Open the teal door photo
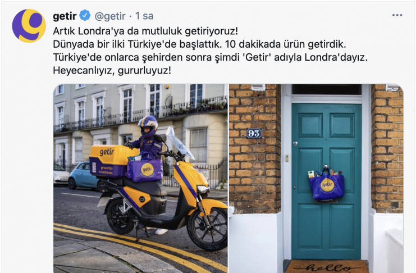416x273 pixels. coord(316,179)
